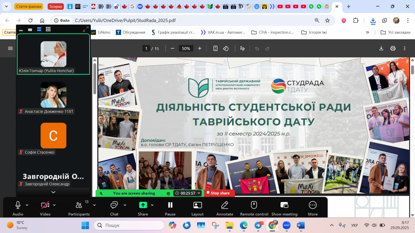415x233 pixels.
Task: Open the Chrome tab search dropdown
Action: point(6,6)
